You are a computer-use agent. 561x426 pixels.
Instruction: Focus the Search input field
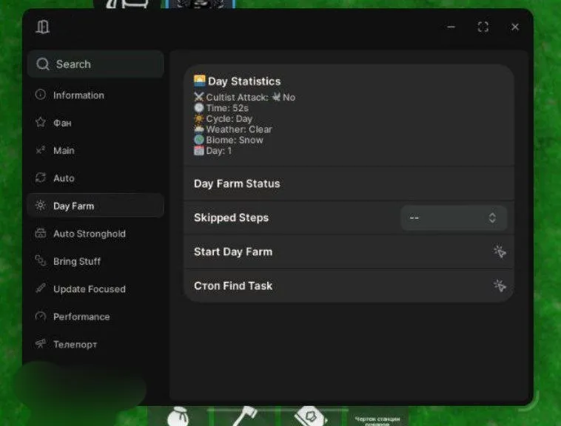point(104,64)
